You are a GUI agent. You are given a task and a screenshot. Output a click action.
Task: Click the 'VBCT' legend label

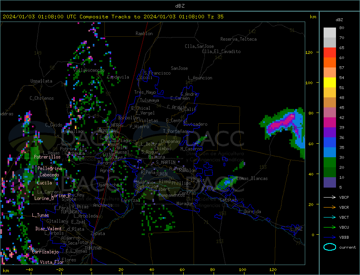344,217
